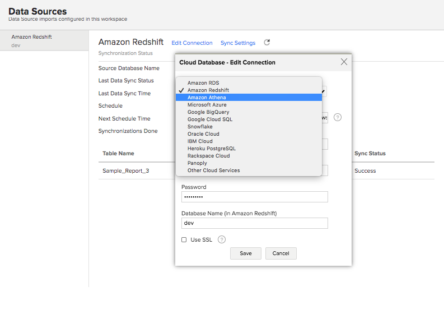444x314 pixels.
Task: Open the help icon next to Use SSL
Action: click(x=221, y=239)
